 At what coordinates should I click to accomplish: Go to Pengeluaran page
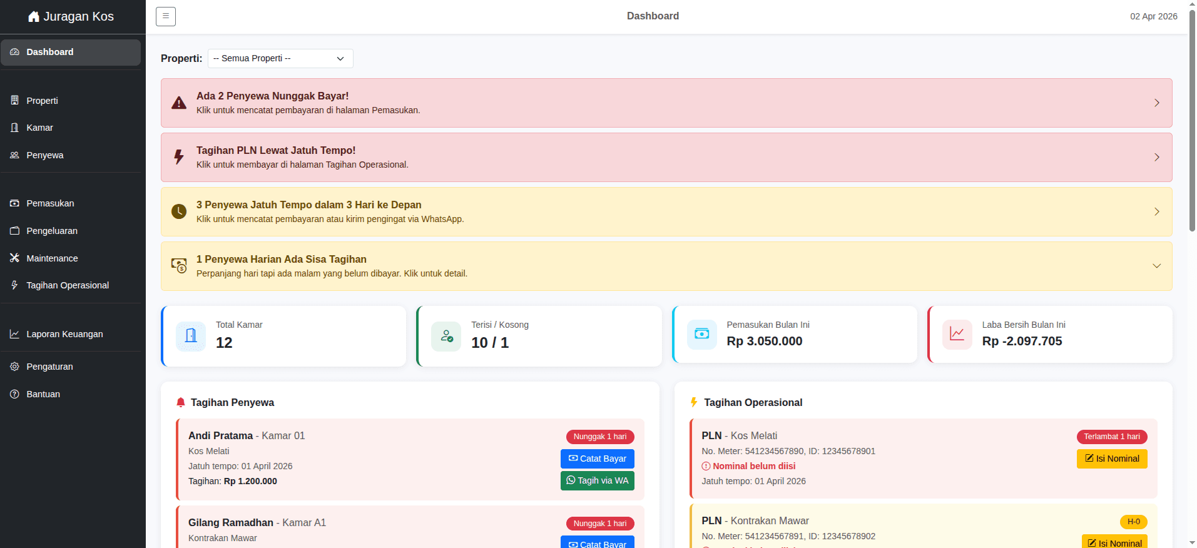click(71, 231)
